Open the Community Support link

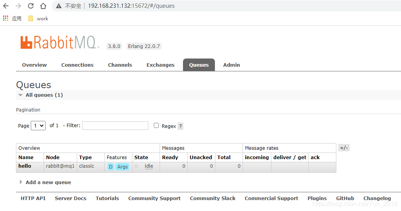[x=154, y=198]
